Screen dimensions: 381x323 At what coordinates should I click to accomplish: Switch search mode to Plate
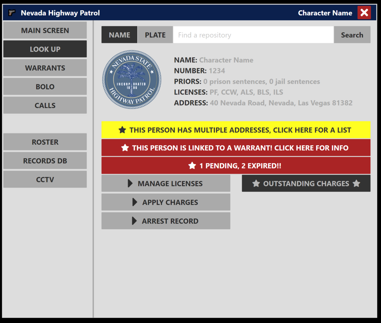point(155,35)
